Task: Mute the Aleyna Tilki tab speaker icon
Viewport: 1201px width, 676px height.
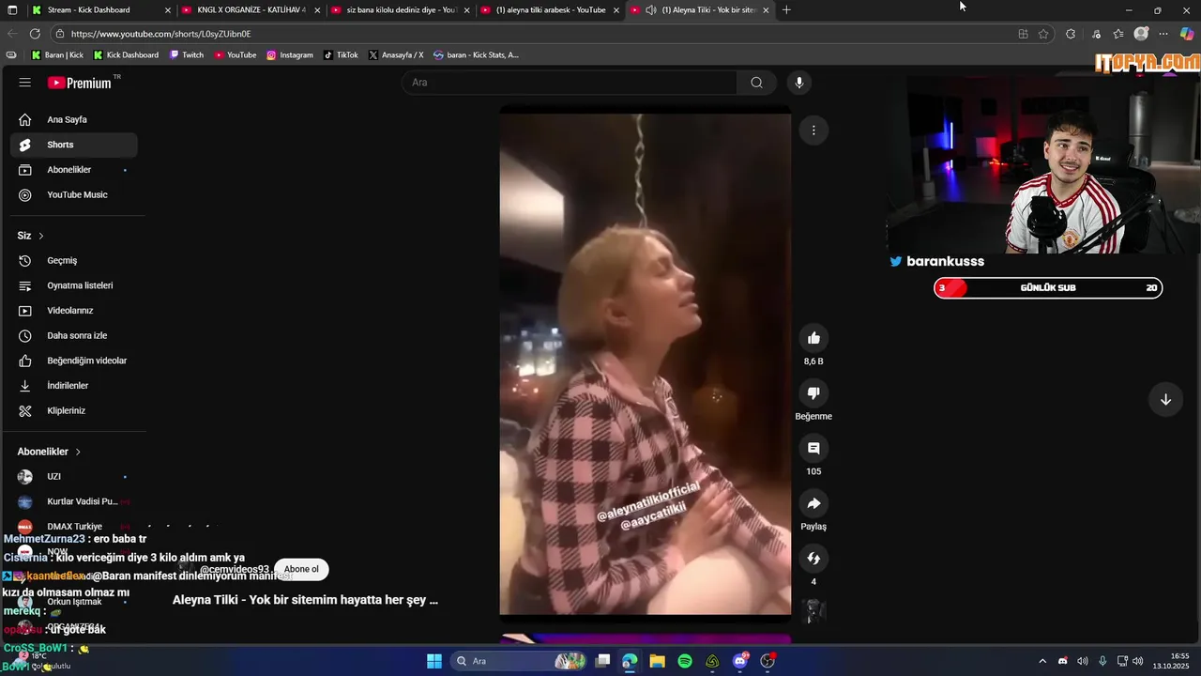Action: tap(651, 10)
